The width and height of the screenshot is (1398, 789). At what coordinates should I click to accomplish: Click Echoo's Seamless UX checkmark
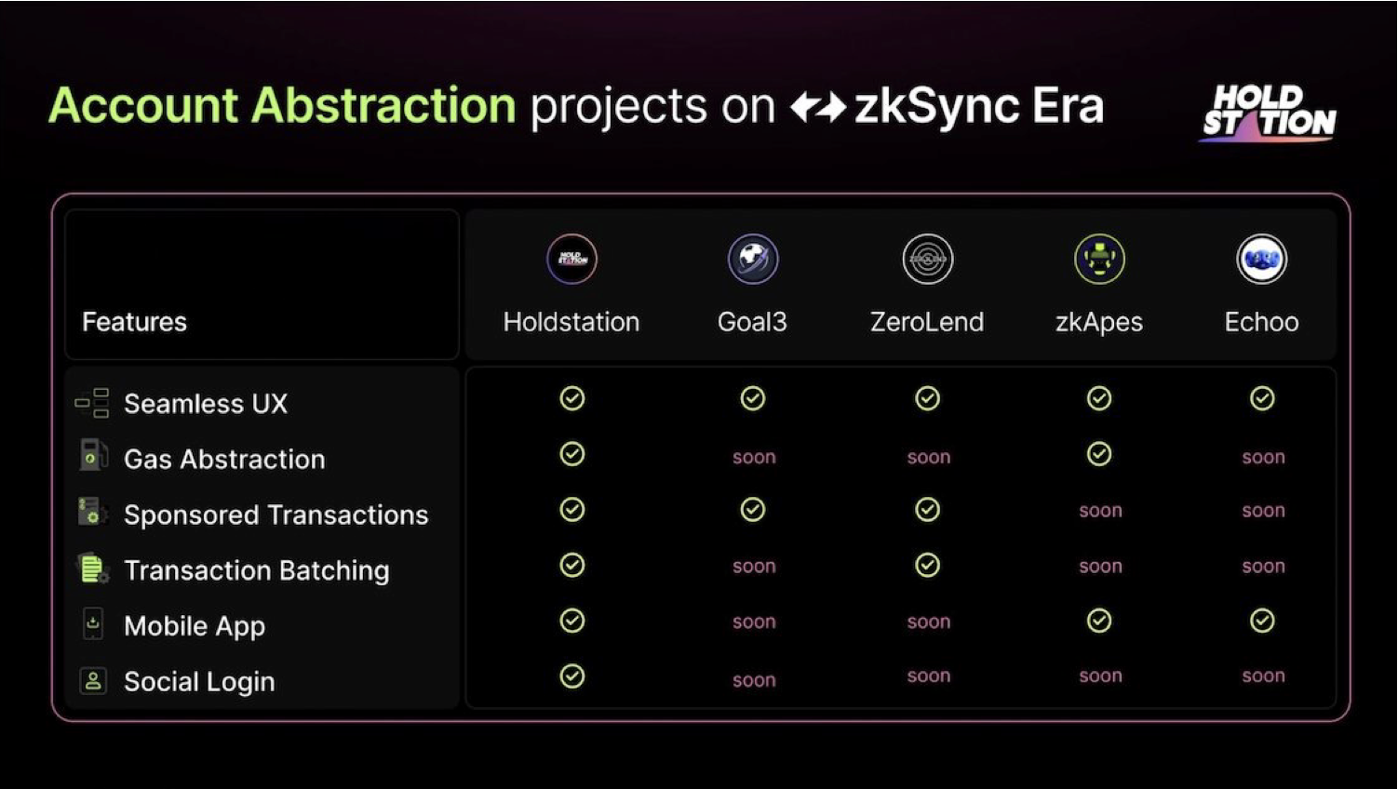click(x=1262, y=398)
